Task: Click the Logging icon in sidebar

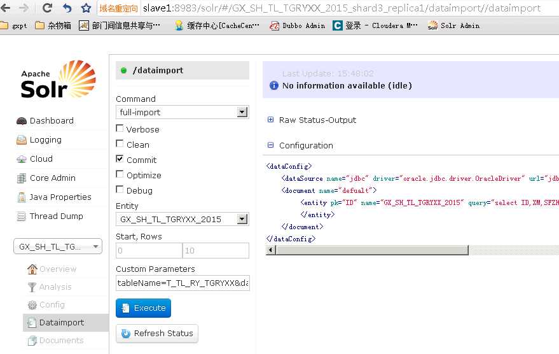Action: coord(22,140)
